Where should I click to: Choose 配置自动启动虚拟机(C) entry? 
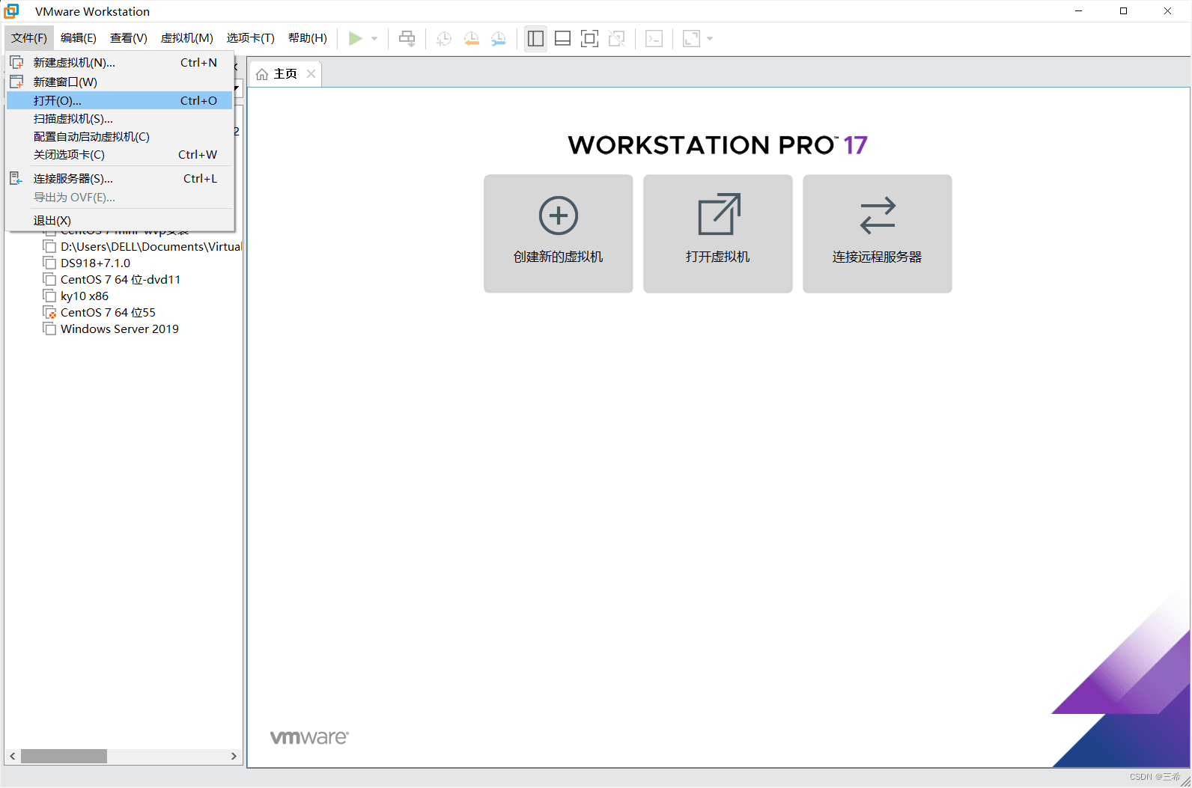coord(120,137)
